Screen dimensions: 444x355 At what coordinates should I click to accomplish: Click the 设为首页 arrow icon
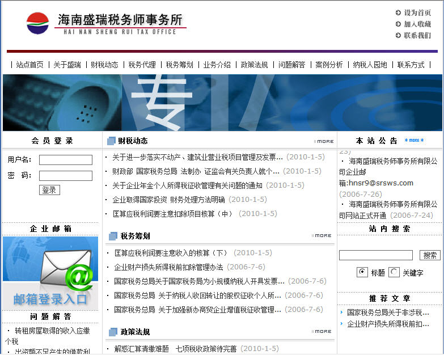(398, 12)
